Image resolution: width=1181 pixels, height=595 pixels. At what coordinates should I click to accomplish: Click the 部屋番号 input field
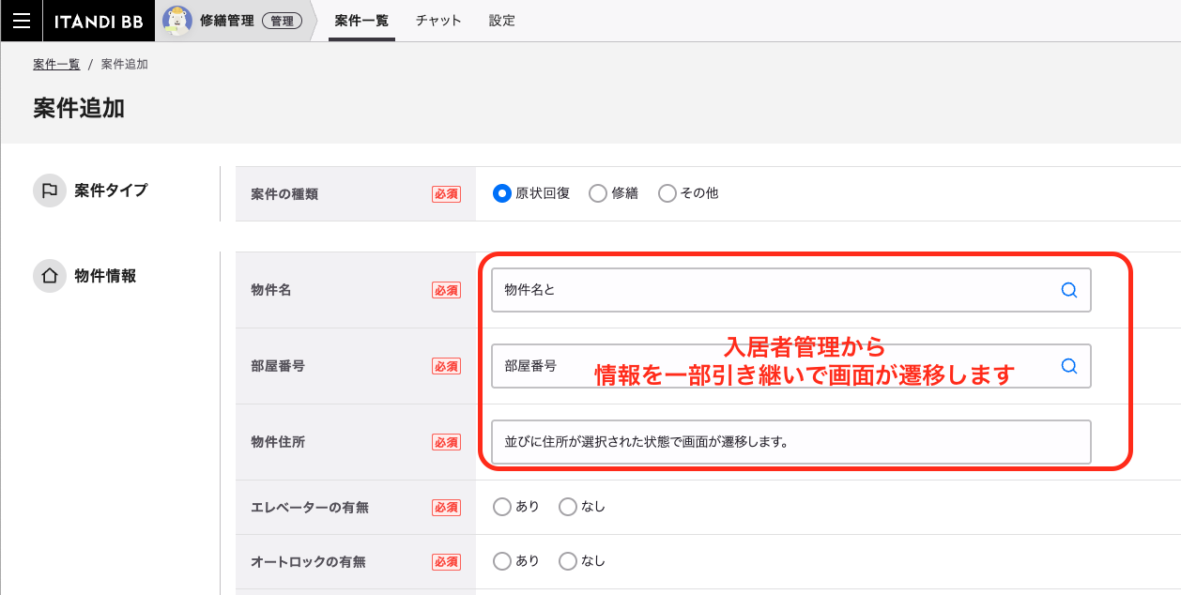(x=790, y=366)
